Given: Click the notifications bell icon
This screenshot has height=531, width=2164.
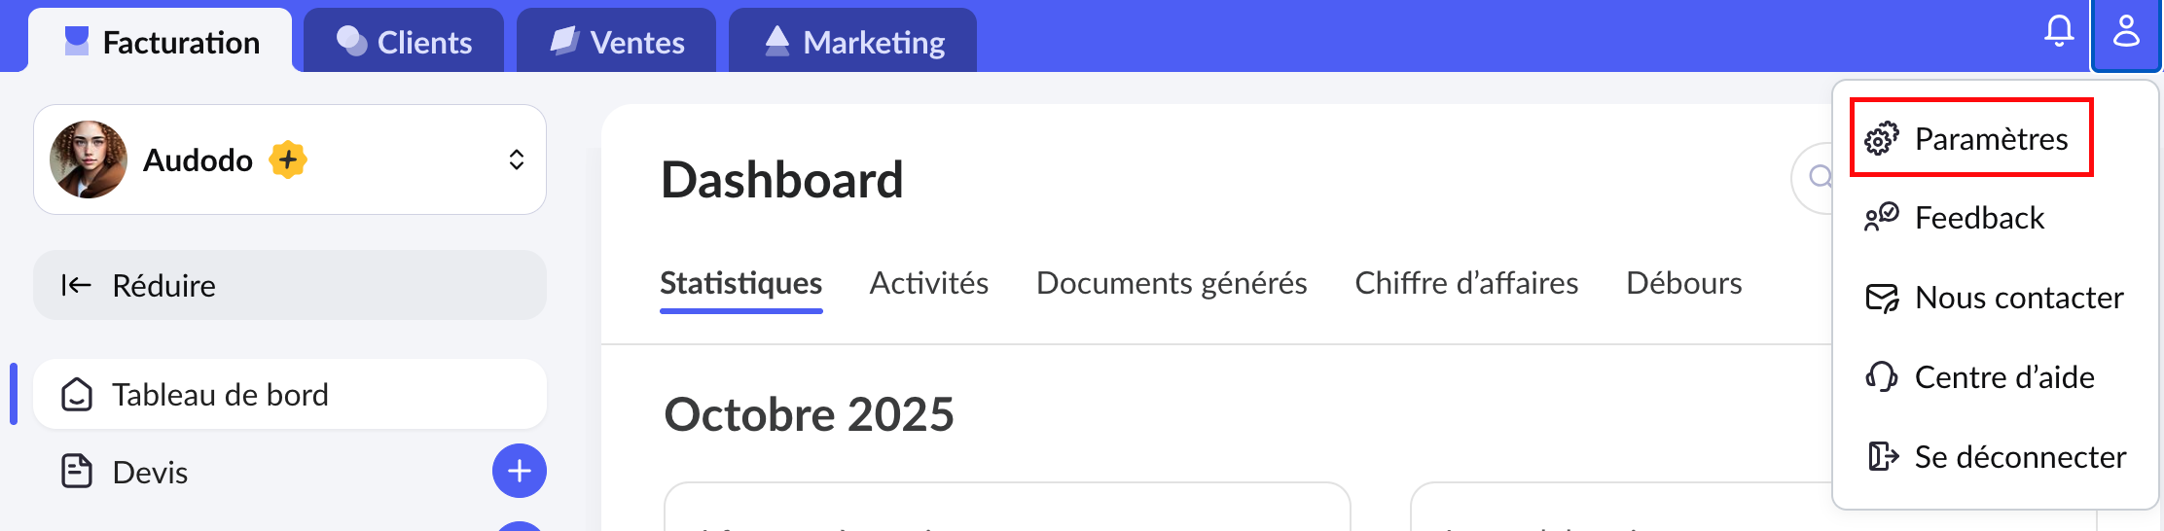Looking at the screenshot, I should tap(2058, 32).
